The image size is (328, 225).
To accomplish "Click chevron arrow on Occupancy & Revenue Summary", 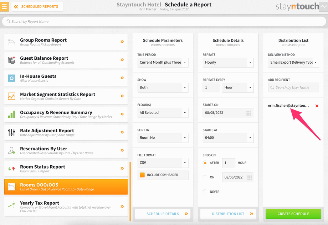I will [122, 114].
